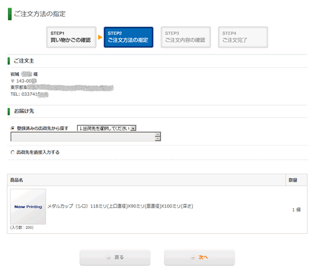Select the STEP3 ご注文内容の確認 step

pyautogui.click(x=186, y=37)
